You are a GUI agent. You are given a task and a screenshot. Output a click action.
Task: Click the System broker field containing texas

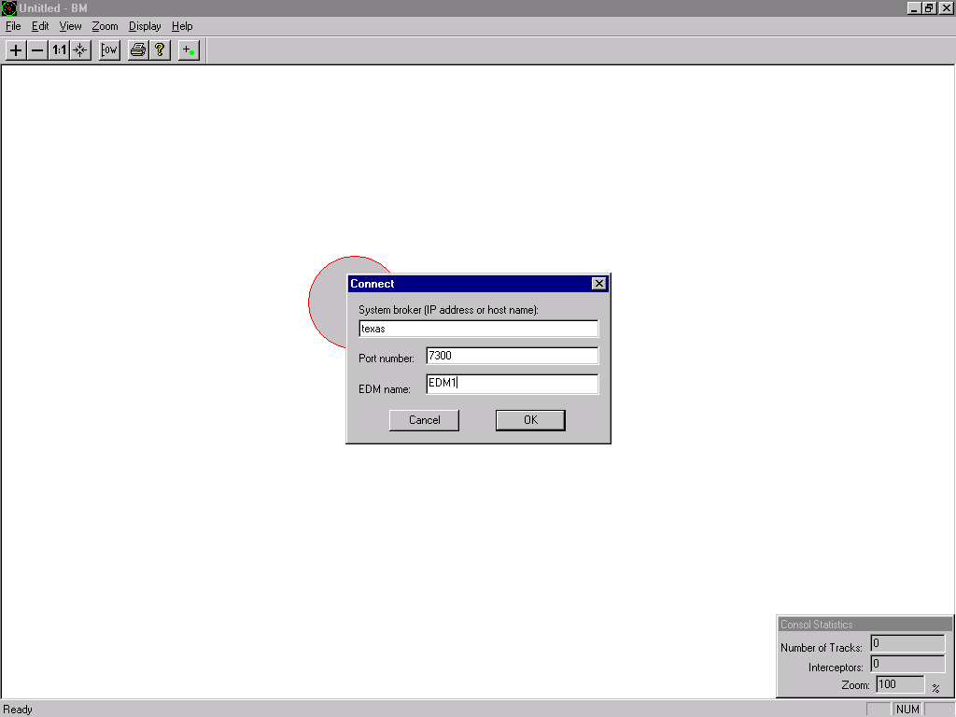coord(478,329)
